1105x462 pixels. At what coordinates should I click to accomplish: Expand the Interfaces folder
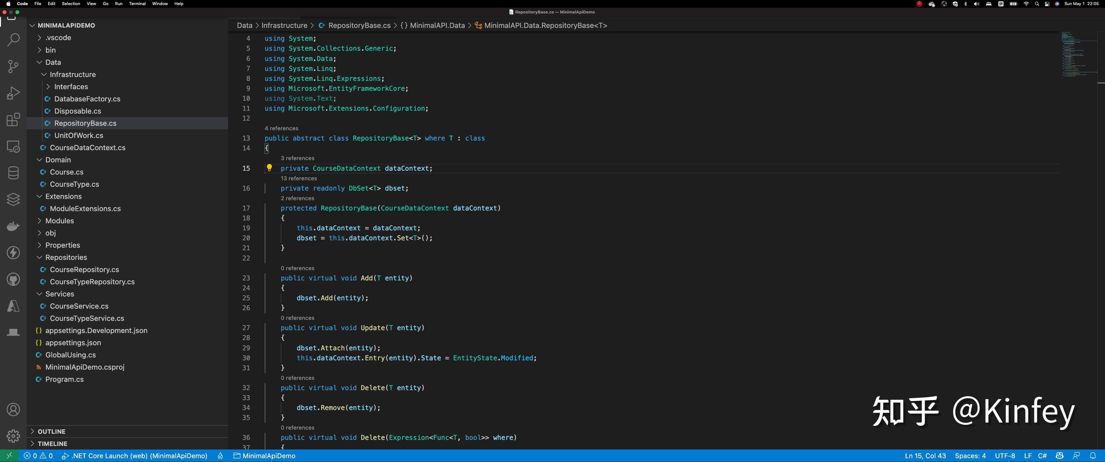click(x=48, y=87)
